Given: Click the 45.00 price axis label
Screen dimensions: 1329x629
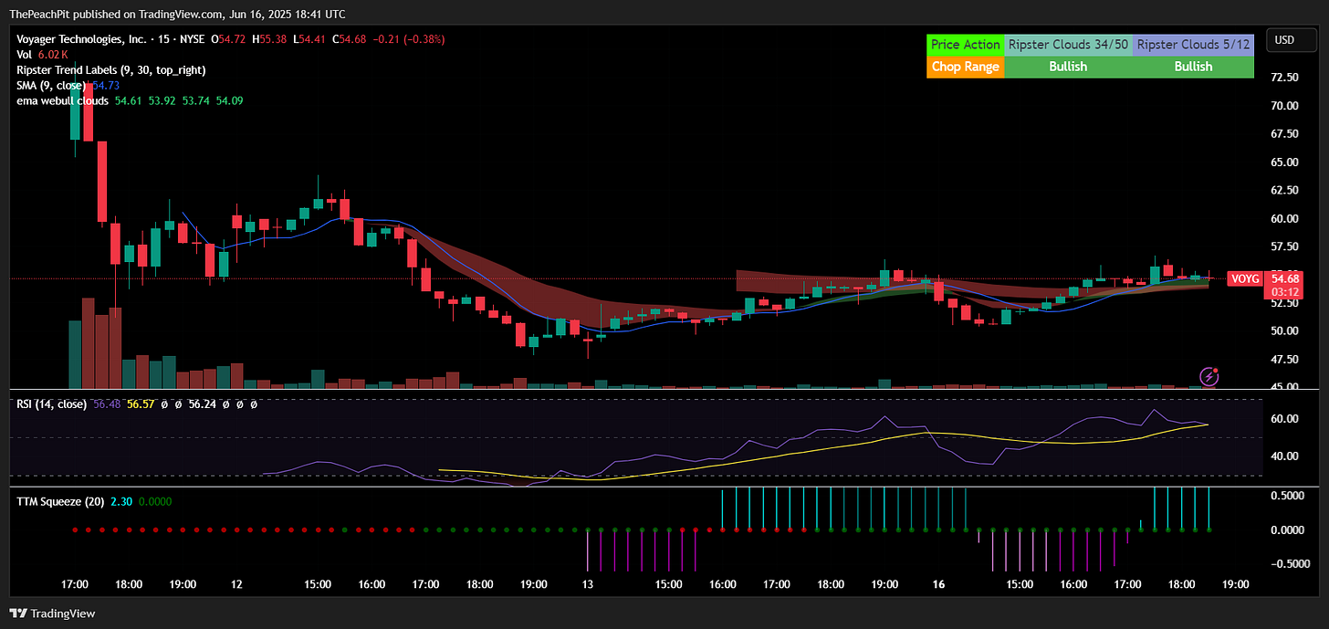Looking at the screenshot, I should click(1284, 386).
